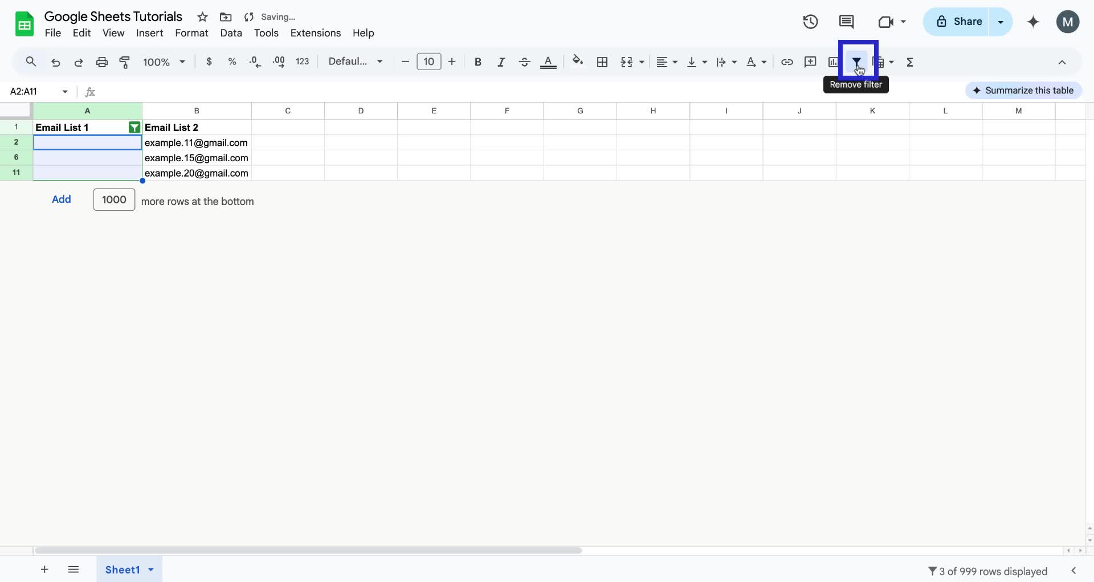
Task: Click the insert link icon
Action: point(787,62)
